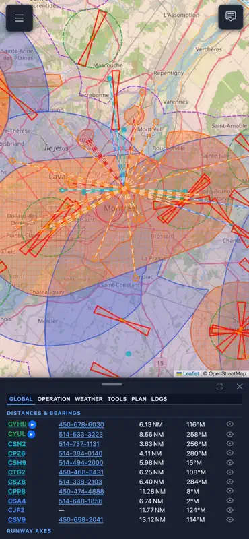Screen dimensions: 249x539
Task: Open the CSN2 aerodrome link
Action: click(x=17, y=444)
